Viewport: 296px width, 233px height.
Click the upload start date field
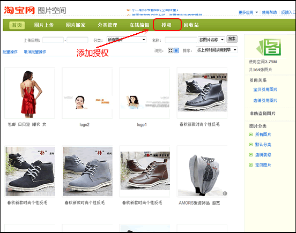(x=53, y=40)
